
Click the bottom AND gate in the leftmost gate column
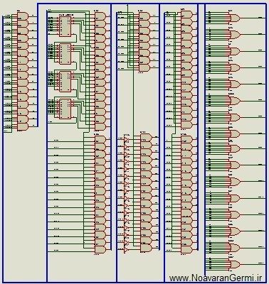tap(23, 126)
